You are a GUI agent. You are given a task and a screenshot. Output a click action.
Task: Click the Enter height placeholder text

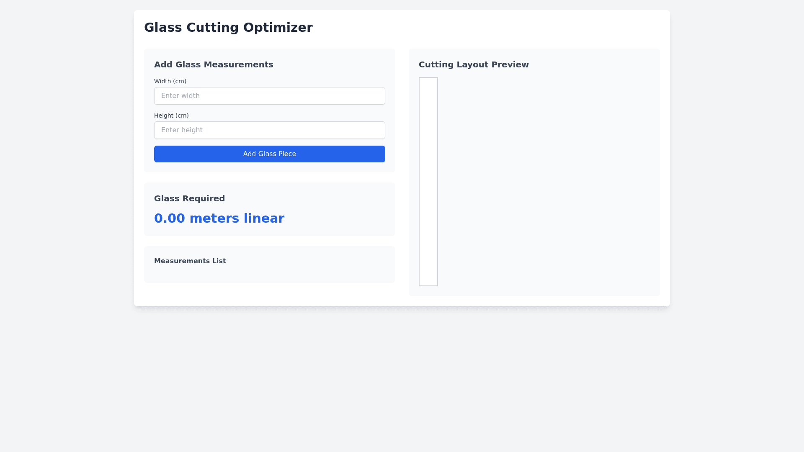tap(182, 130)
